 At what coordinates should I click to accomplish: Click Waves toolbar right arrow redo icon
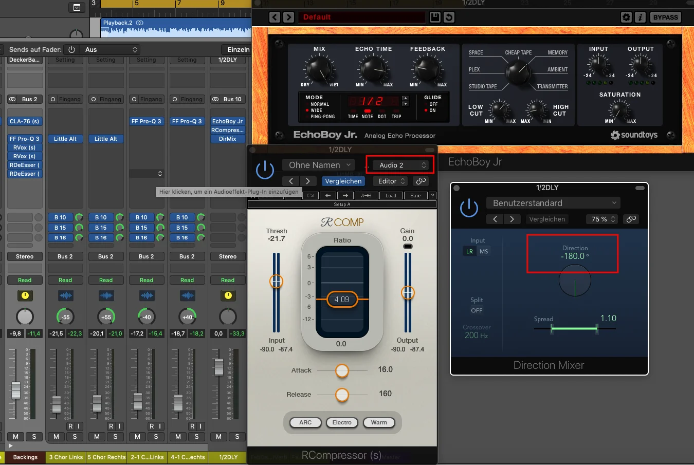[345, 195]
